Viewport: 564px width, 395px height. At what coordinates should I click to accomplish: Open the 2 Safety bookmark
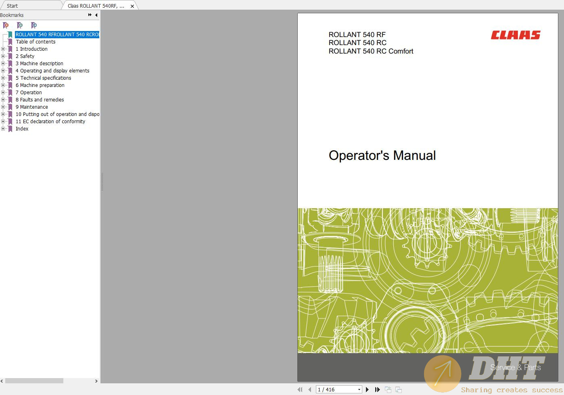[x=25, y=56]
